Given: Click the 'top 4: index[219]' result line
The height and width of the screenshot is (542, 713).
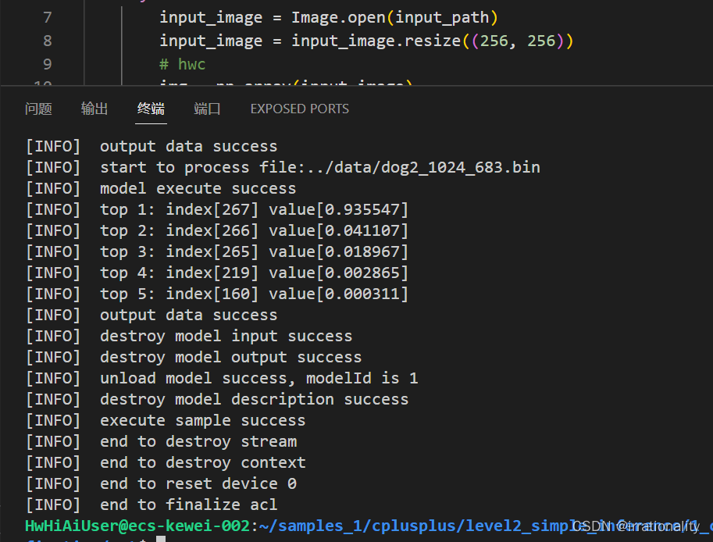Looking at the screenshot, I should pos(217,273).
